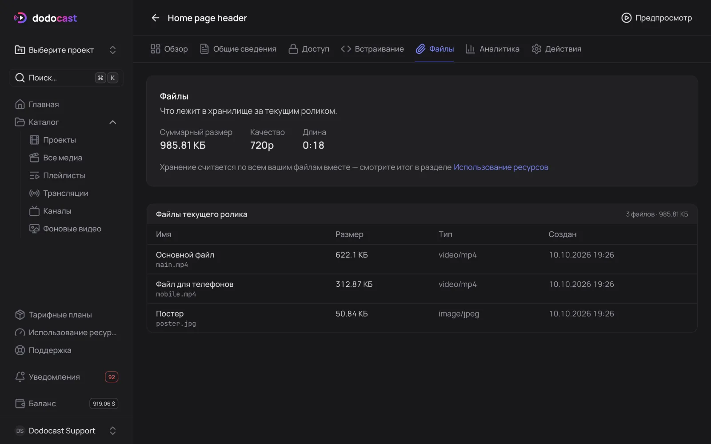Click the Уведомления bell icon
The image size is (711, 444).
coord(20,377)
